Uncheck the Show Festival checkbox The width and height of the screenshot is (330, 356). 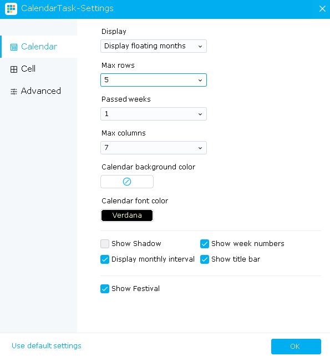coord(105,289)
